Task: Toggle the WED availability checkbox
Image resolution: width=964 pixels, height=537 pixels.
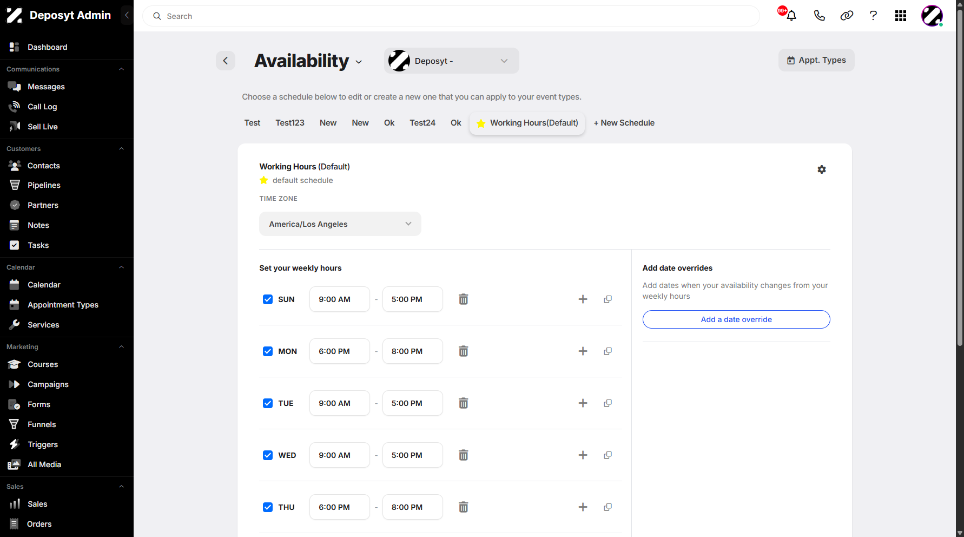Action: coord(268,455)
